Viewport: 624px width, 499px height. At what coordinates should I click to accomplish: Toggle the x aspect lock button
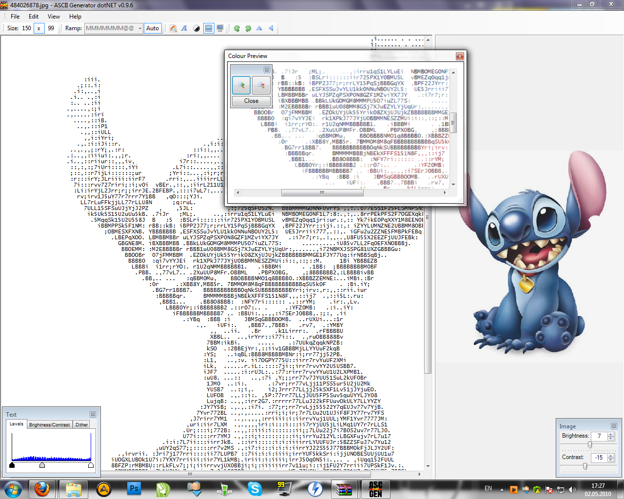pos(39,28)
